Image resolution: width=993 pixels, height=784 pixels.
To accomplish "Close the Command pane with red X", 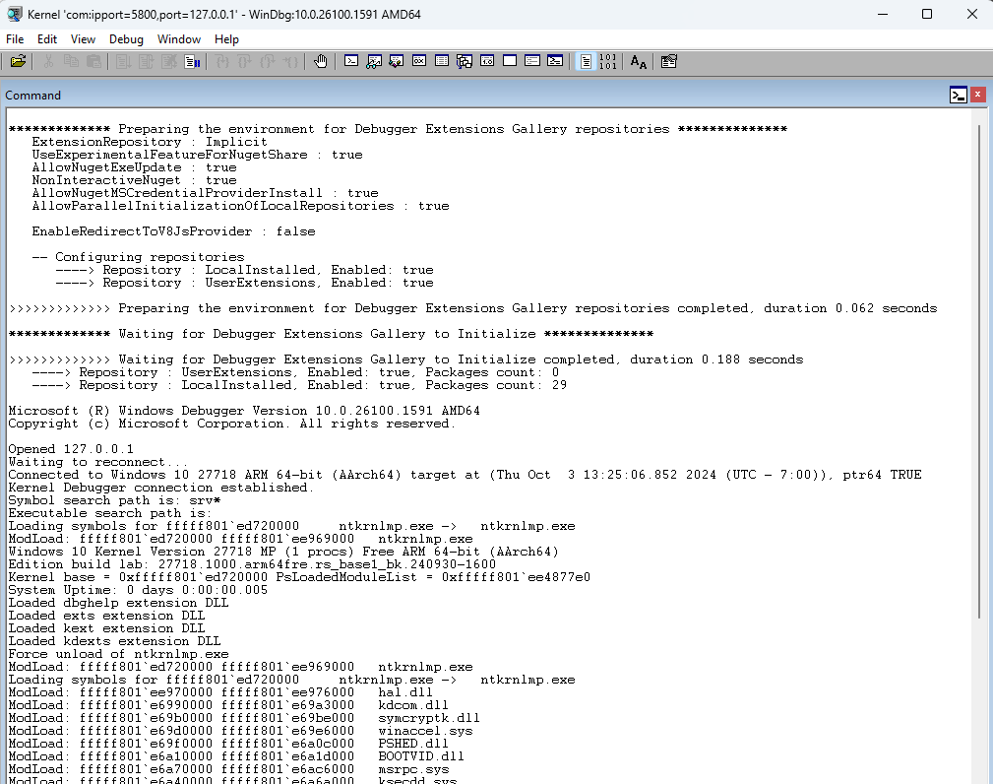I will 978,95.
